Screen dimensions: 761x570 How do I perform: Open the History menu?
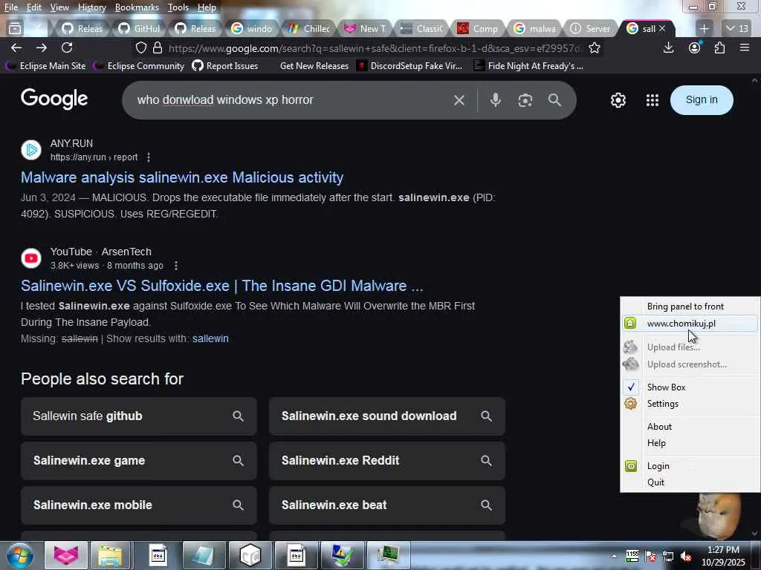tap(91, 7)
